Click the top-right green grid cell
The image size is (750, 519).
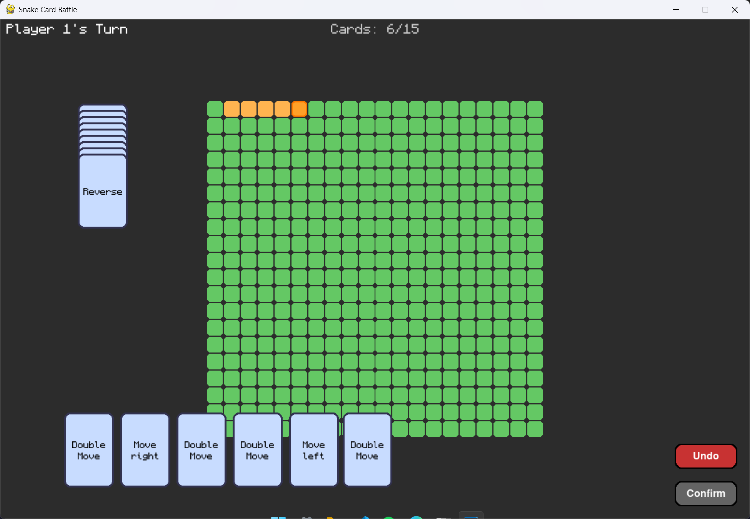point(535,109)
